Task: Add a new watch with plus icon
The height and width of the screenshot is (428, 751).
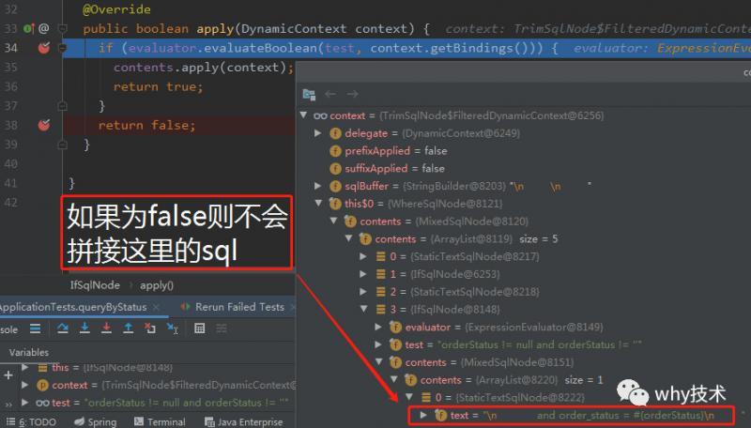Action: (8, 375)
